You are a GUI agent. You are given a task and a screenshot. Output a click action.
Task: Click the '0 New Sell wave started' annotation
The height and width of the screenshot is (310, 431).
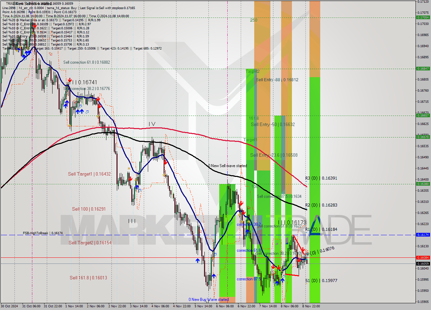tap(227, 166)
